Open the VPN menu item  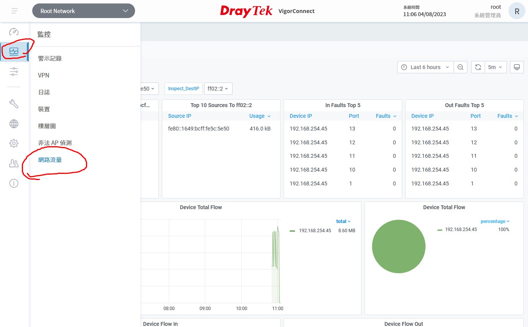coord(44,75)
